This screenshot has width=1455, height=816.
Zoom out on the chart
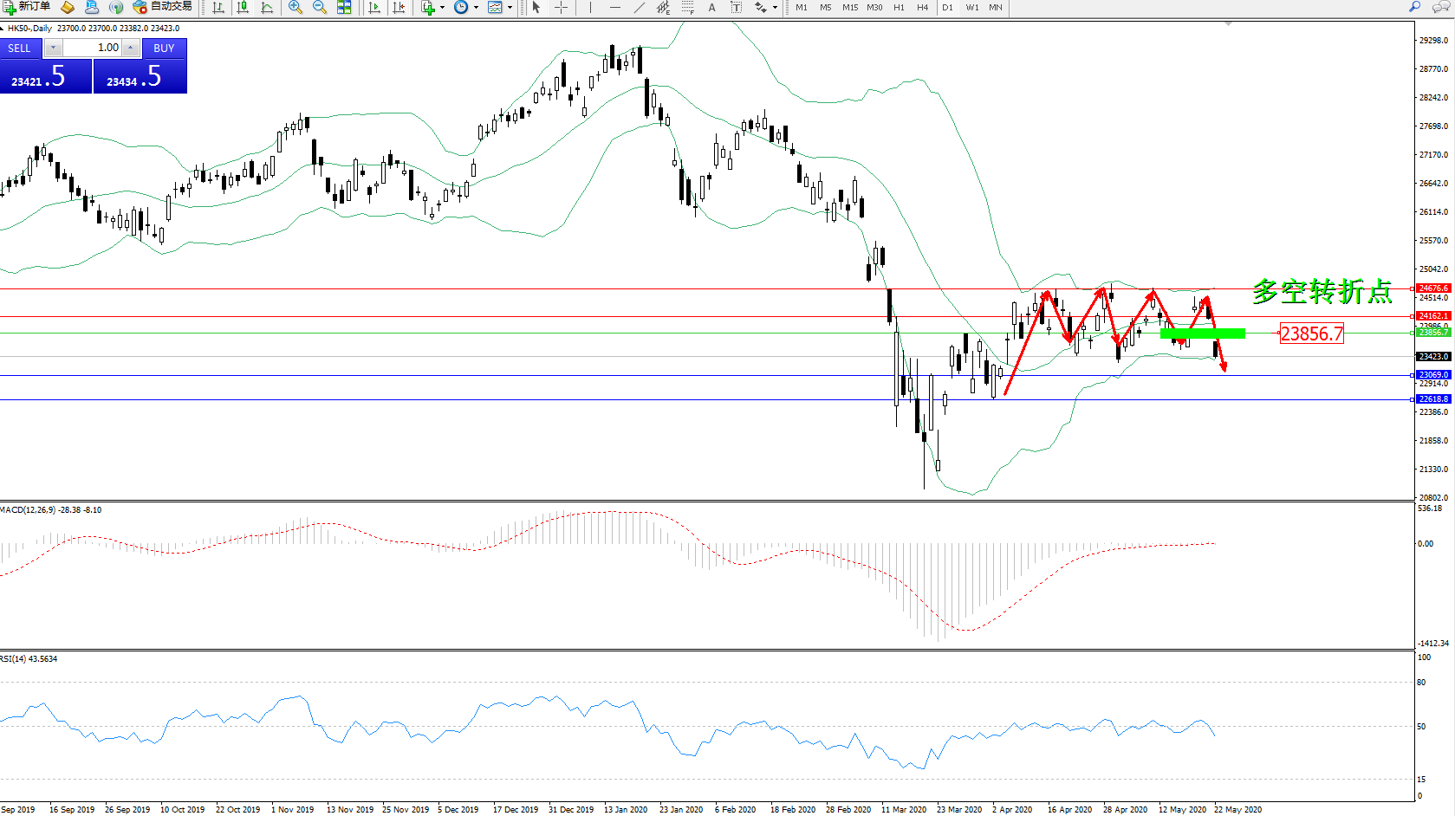coord(320,7)
